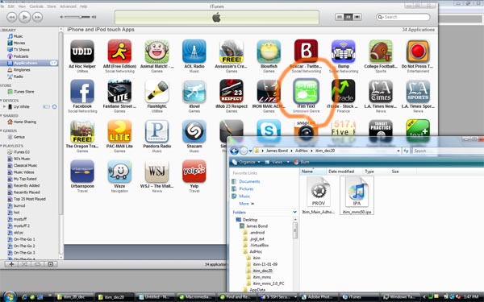Select the College Football app icon
Screen dimensions: 484x302
pos(381,52)
